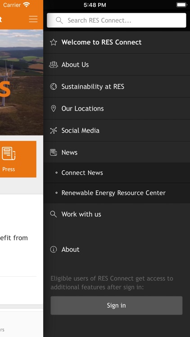190x337 pixels.
Task: Tap the wind farm banner image
Action: click(x=22, y=82)
